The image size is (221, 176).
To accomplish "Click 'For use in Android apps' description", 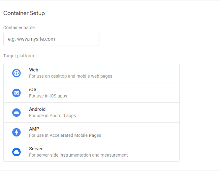I will point(52,116).
